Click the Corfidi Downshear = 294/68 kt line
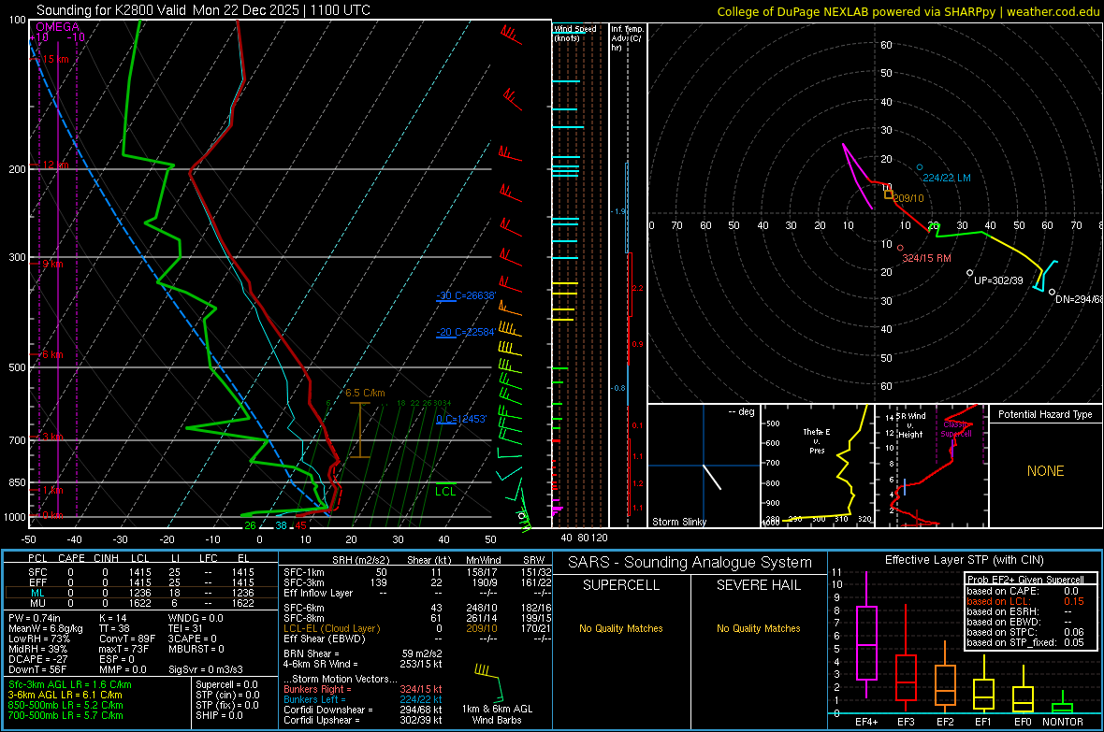Image resolution: width=1104 pixels, height=732 pixels. pyautogui.click(x=363, y=710)
